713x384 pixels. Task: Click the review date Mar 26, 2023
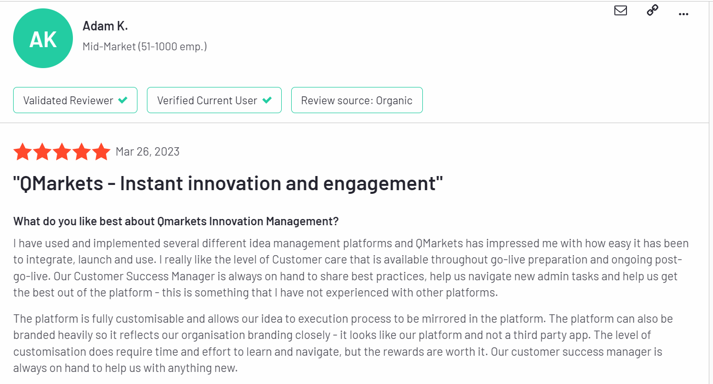click(147, 152)
